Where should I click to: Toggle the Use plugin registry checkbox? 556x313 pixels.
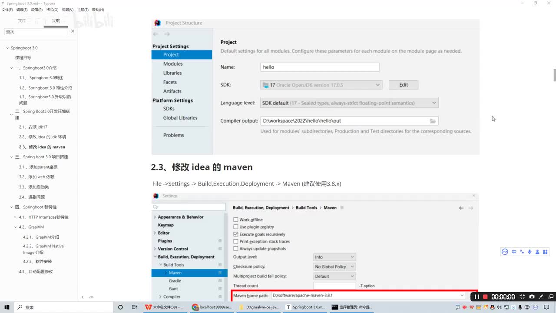236,227
